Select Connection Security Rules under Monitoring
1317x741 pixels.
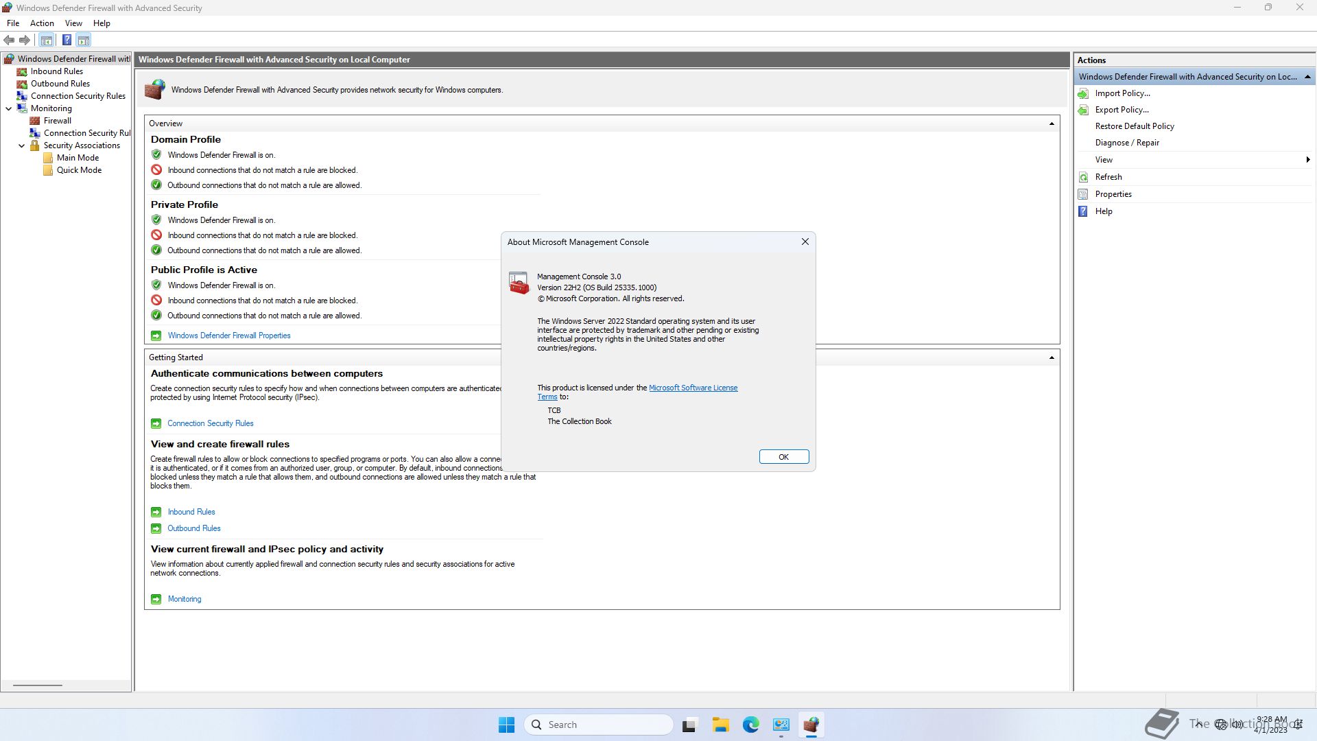click(86, 133)
